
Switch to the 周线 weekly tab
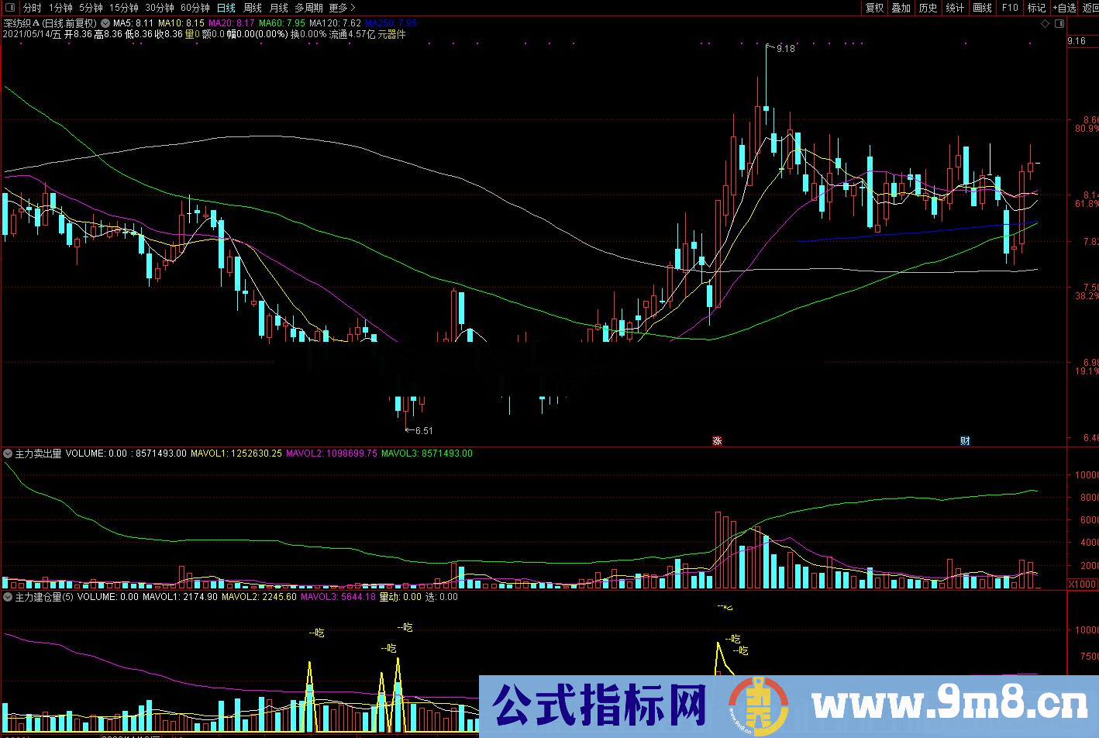(x=251, y=8)
